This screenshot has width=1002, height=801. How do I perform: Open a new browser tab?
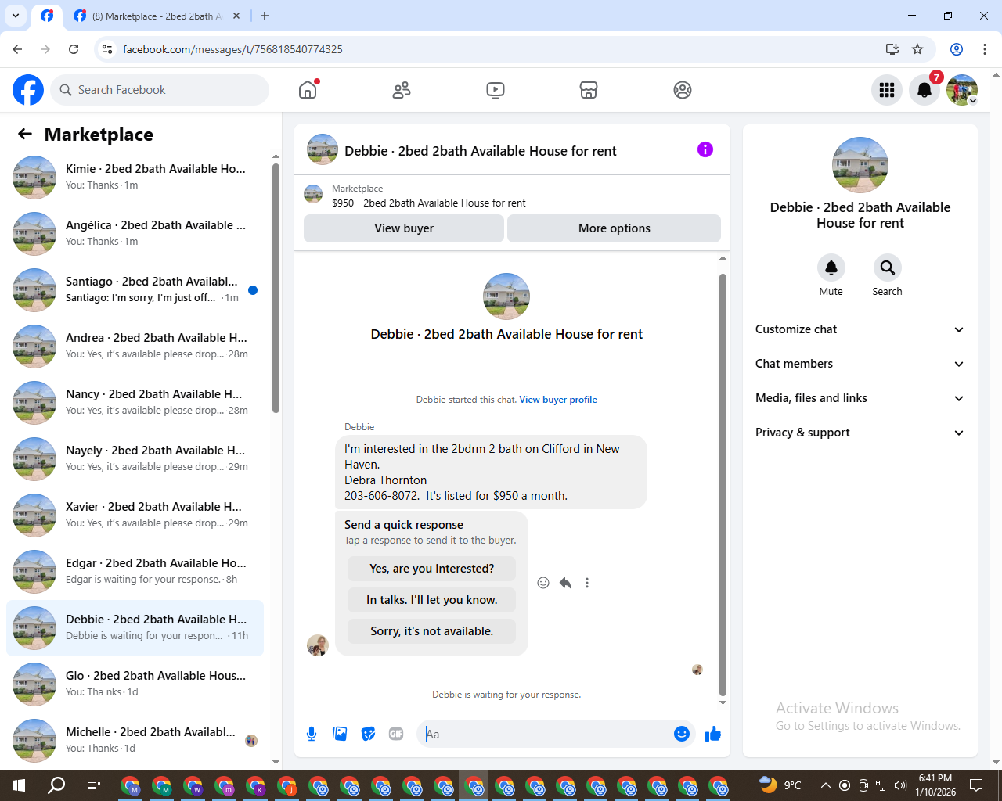265,16
